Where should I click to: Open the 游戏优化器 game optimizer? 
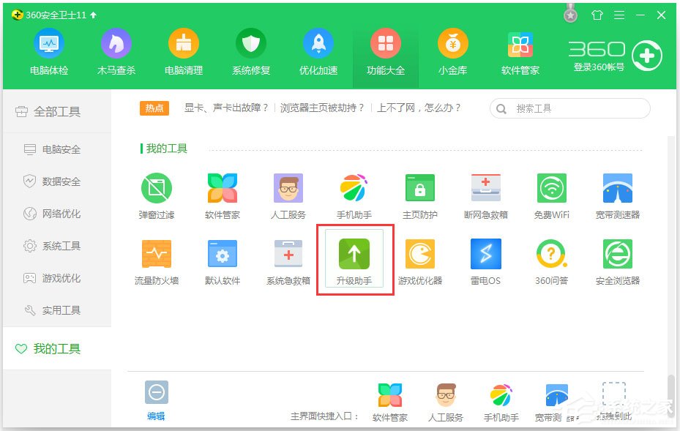pyautogui.click(x=419, y=258)
